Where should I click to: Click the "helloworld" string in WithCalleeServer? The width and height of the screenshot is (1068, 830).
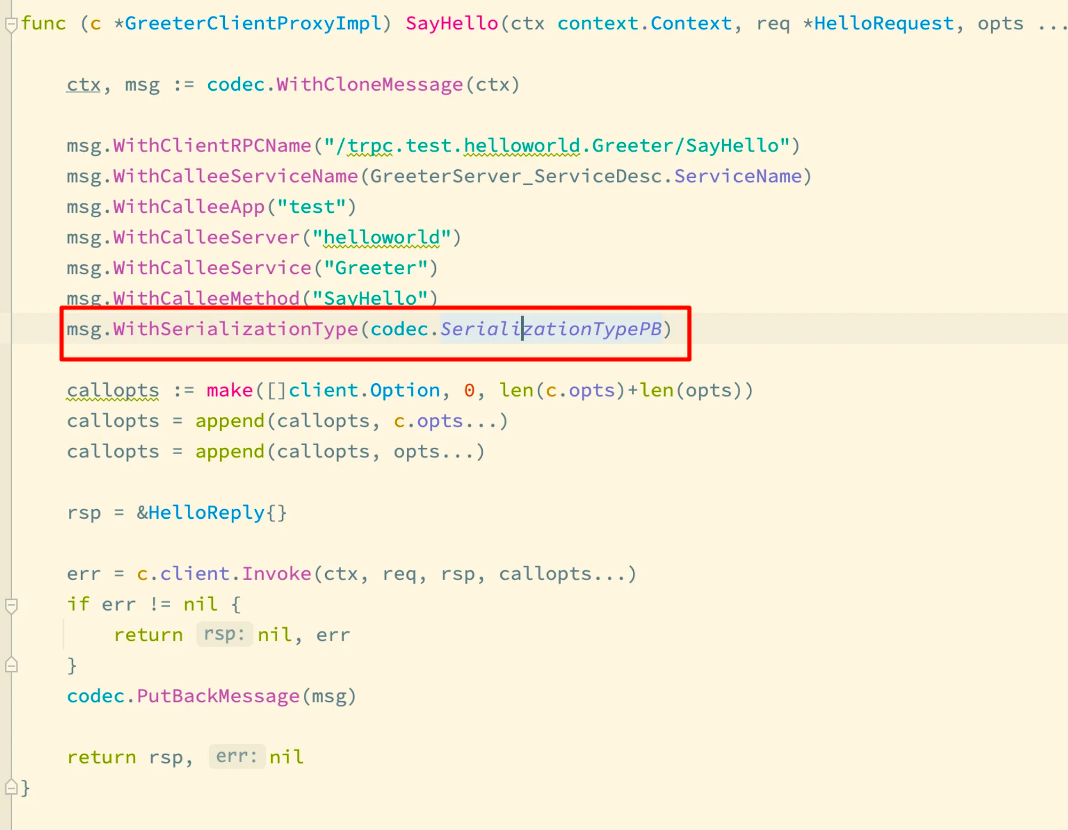(381, 237)
